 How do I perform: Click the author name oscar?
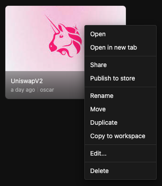coord(47,90)
